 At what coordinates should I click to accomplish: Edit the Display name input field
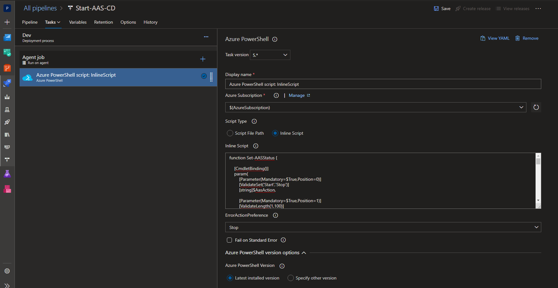coord(383,84)
